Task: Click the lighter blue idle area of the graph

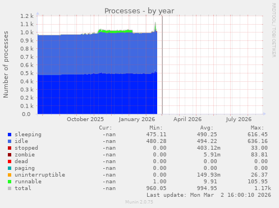Action: 97,54
